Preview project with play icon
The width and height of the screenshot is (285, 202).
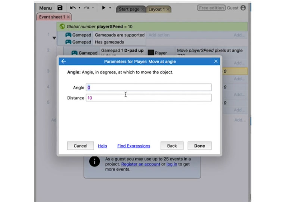[103, 7]
